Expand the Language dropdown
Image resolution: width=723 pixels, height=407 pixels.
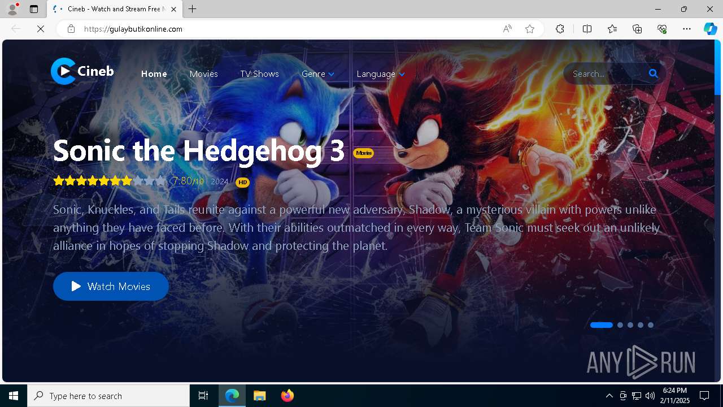(x=381, y=74)
